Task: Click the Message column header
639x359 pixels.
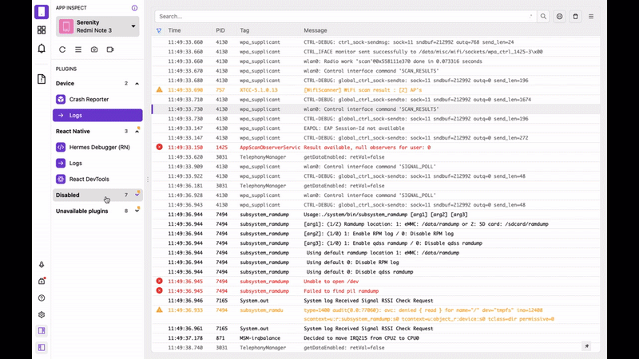Action: click(316, 30)
